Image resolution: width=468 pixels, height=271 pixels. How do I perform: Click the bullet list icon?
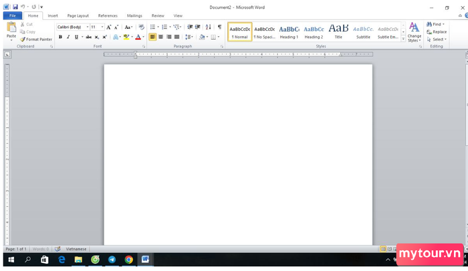click(152, 27)
